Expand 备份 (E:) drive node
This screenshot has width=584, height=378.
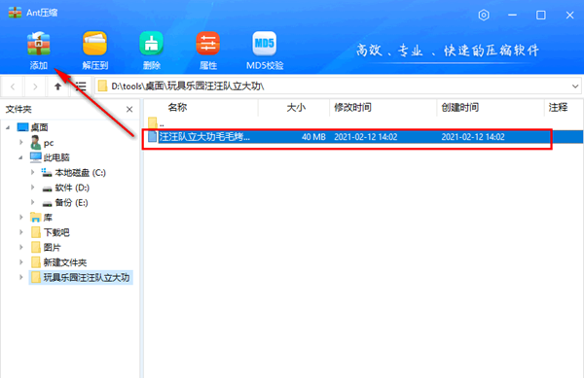[32, 202]
